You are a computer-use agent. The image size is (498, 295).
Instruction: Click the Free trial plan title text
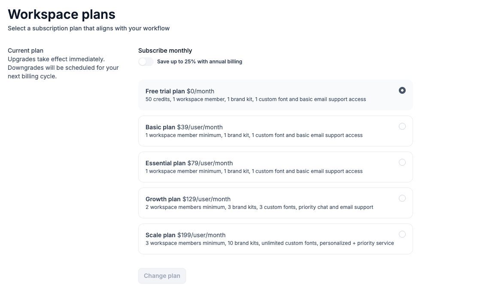(x=179, y=91)
